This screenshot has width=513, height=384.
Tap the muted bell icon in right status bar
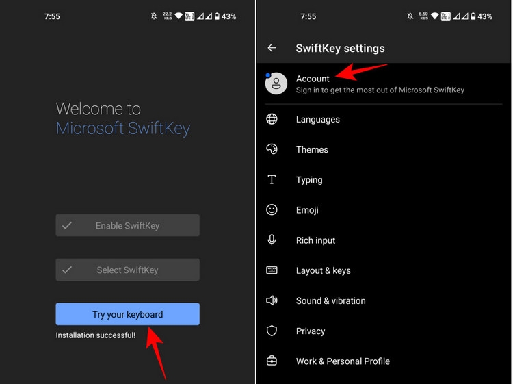click(x=410, y=16)
